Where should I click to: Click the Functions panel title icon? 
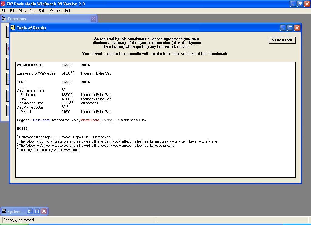4,19
